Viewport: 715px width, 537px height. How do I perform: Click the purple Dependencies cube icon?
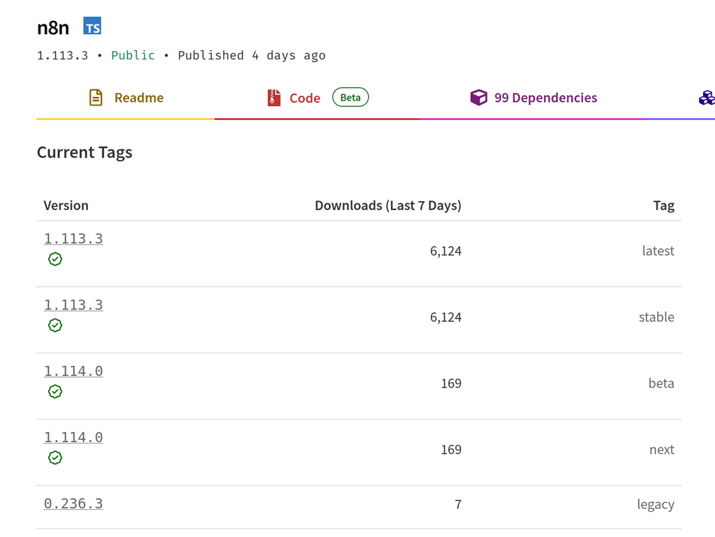(x=478, y=98)
